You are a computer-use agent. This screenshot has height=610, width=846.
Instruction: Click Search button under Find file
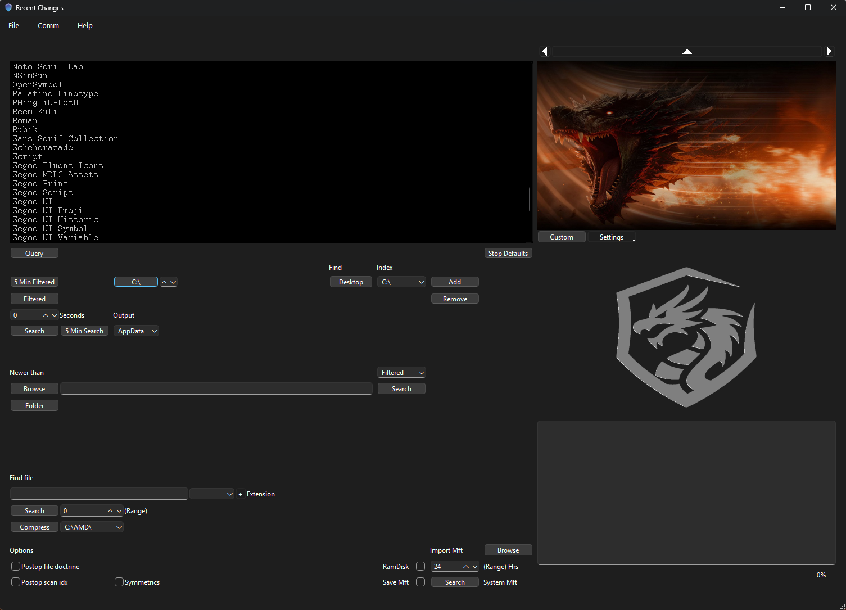click(x=34, y=511)
